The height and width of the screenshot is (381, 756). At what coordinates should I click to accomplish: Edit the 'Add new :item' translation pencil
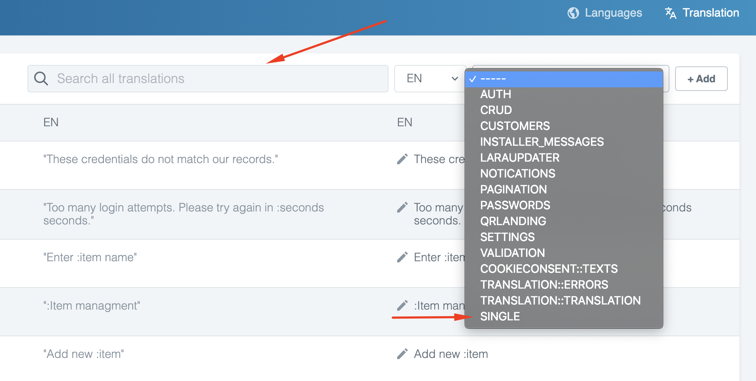pyautogui.click(x=402, y=354)
